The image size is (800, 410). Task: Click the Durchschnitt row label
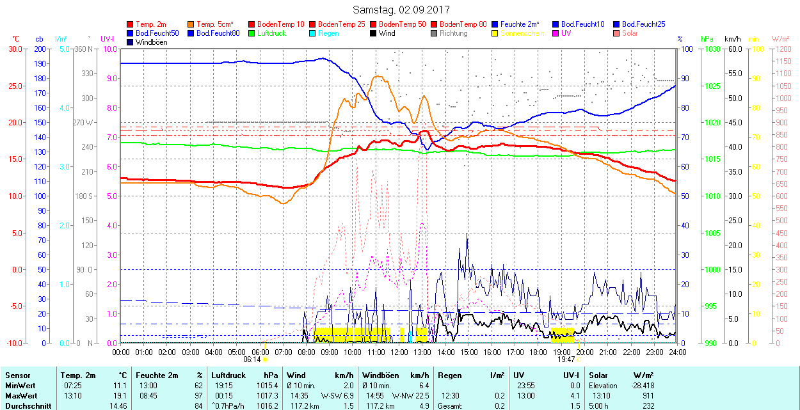26,406
